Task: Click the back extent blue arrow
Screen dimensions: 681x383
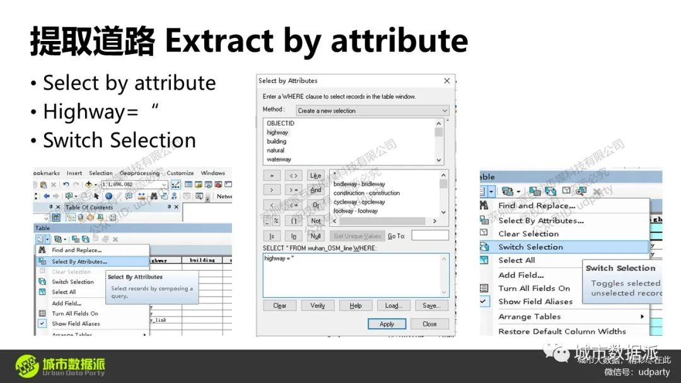Action: click(47, 196)
